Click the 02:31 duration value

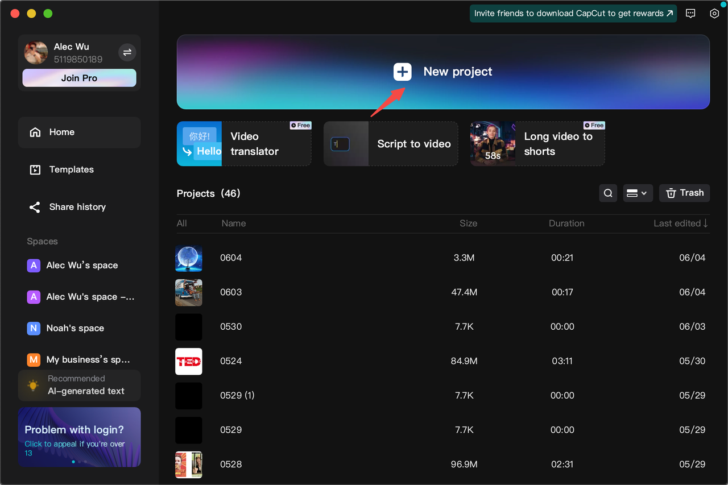tap(562, 465)
